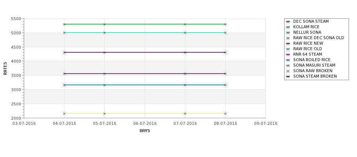The image size is (357, 157).
Task: Click the DAYS axis title
Action: pyautogui.click(x=145, y=131)
